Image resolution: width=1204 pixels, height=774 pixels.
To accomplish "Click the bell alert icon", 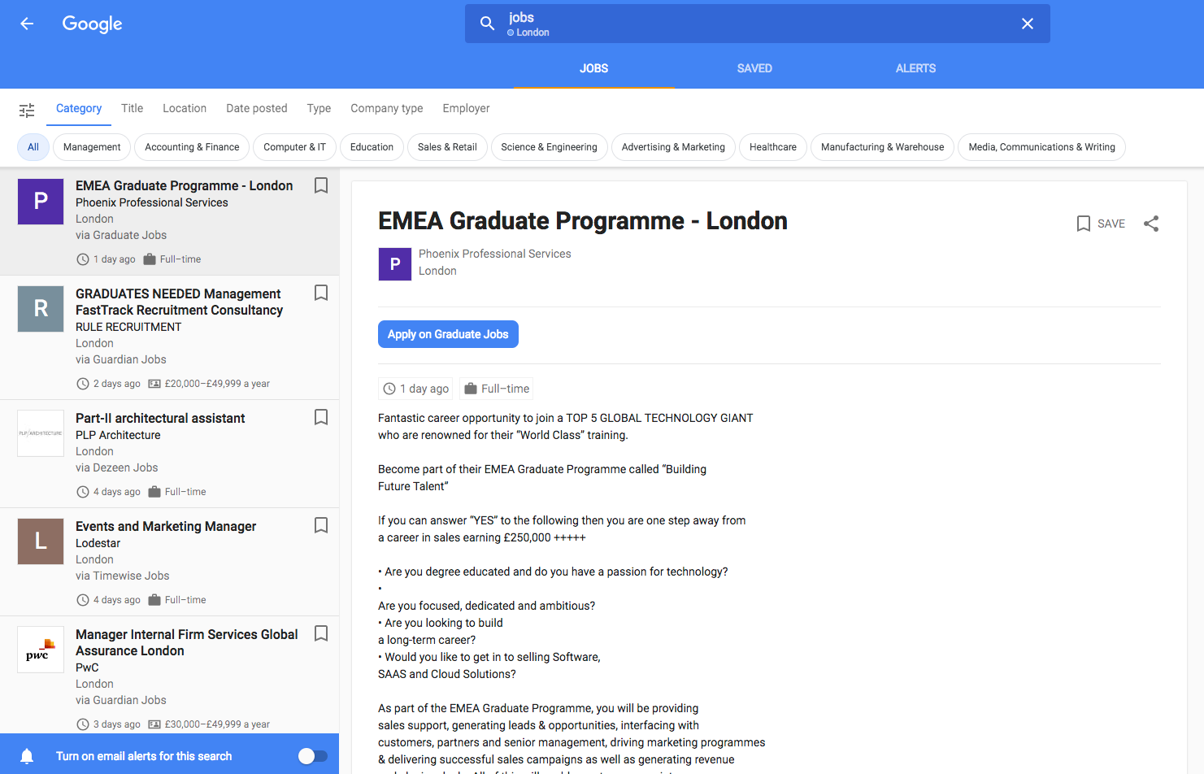I will pyautogui.click(x=27, y=756).
